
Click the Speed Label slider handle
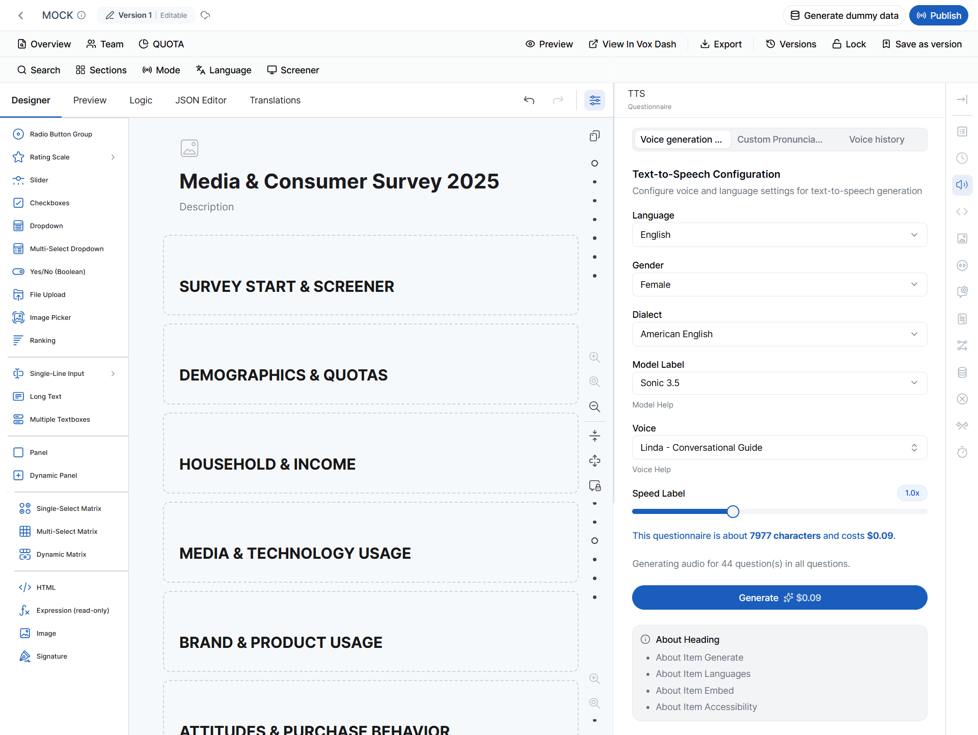[x=732, y=511]
